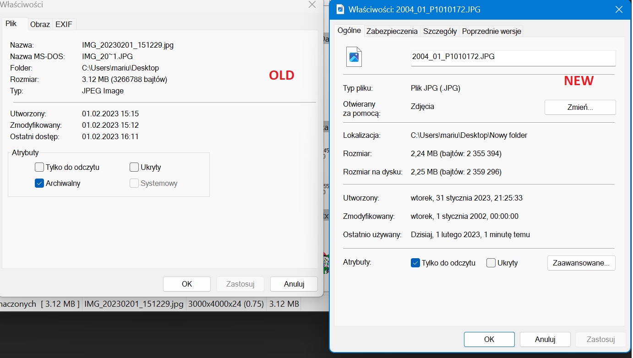
Task: Tick Ukryty in the IMG_20230201 dialog
Action: click(134, 167)
